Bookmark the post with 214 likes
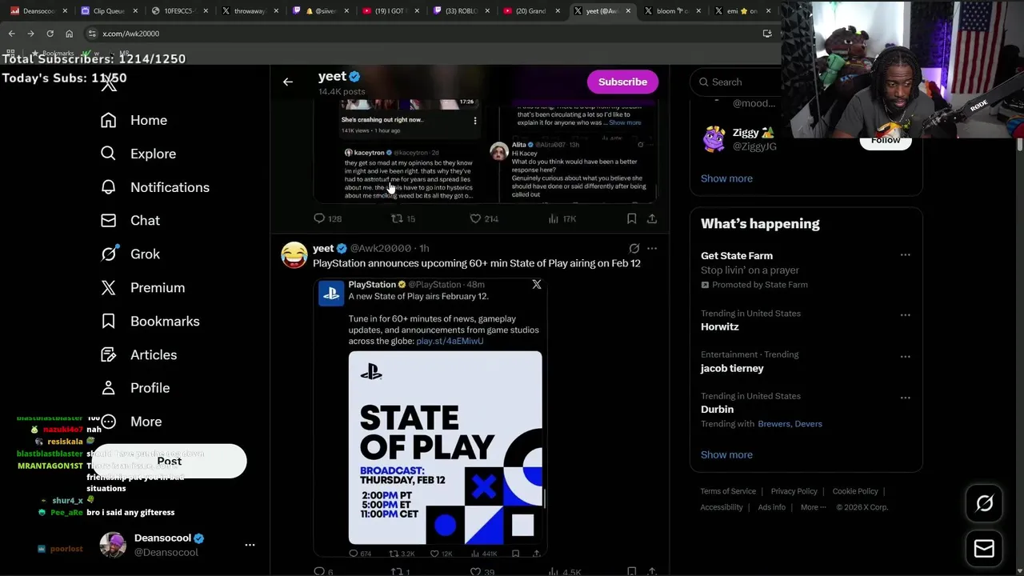Screen dimensions: 1024x576 coord(631,218)
